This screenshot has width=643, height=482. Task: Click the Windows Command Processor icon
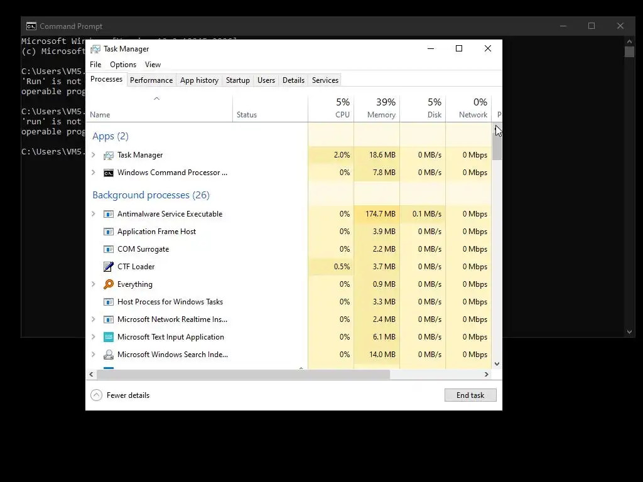[x=108, y=173]
